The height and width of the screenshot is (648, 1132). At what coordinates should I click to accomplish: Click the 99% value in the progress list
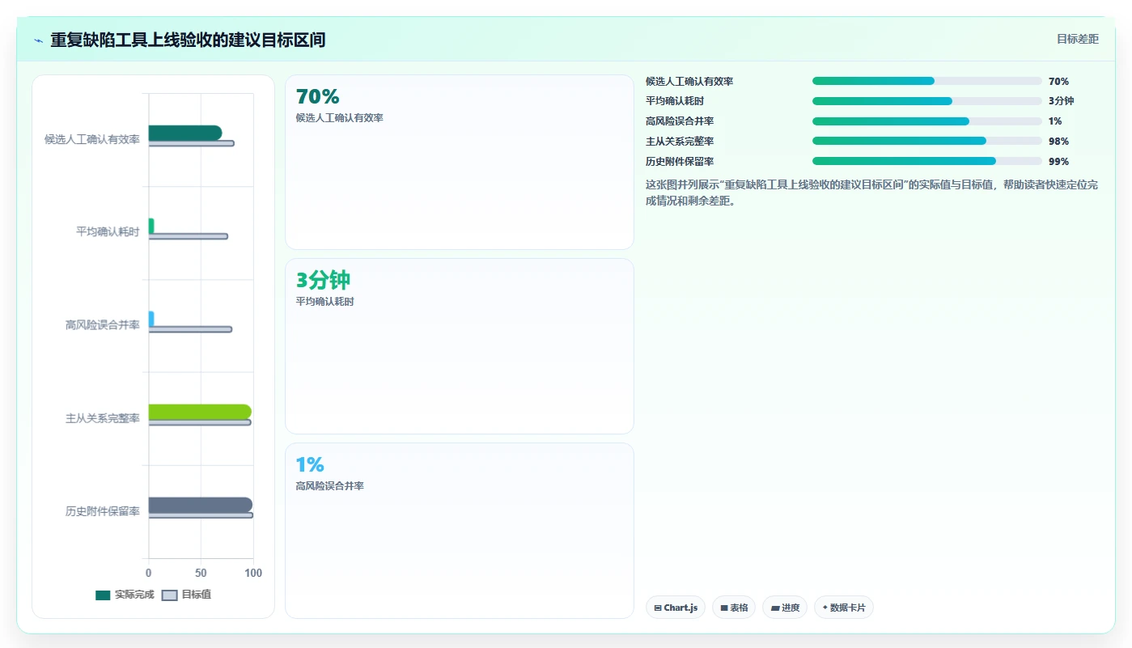1058,162
